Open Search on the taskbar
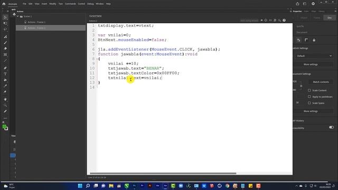The height and width of the screenshot is (190, 338). click(88, 186)
